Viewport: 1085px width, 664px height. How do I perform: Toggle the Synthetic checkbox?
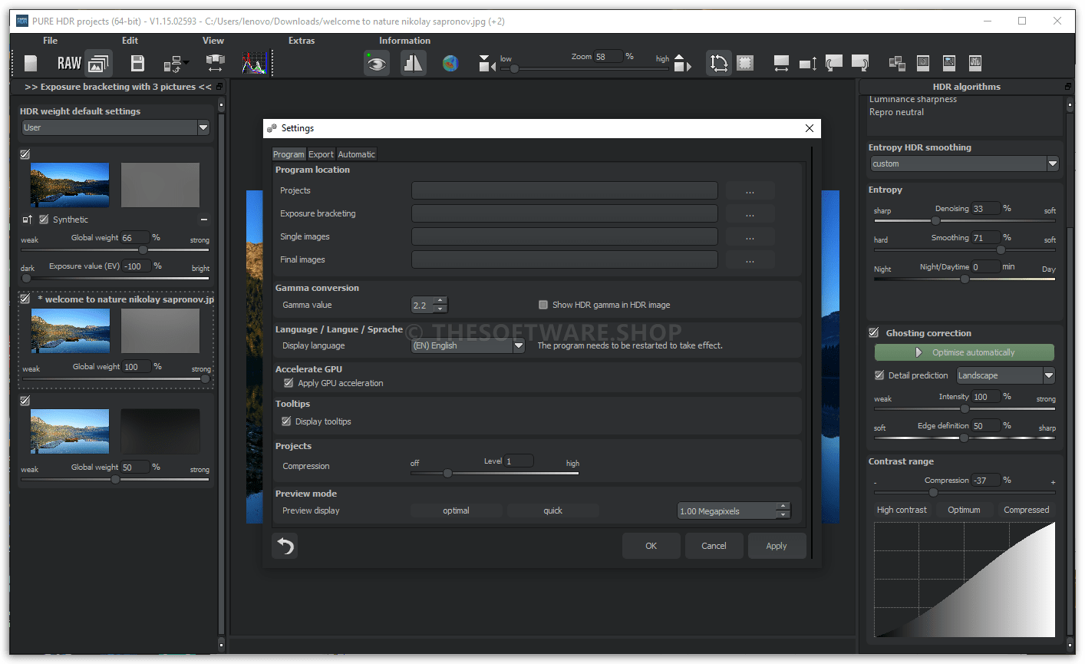[44, 220]
